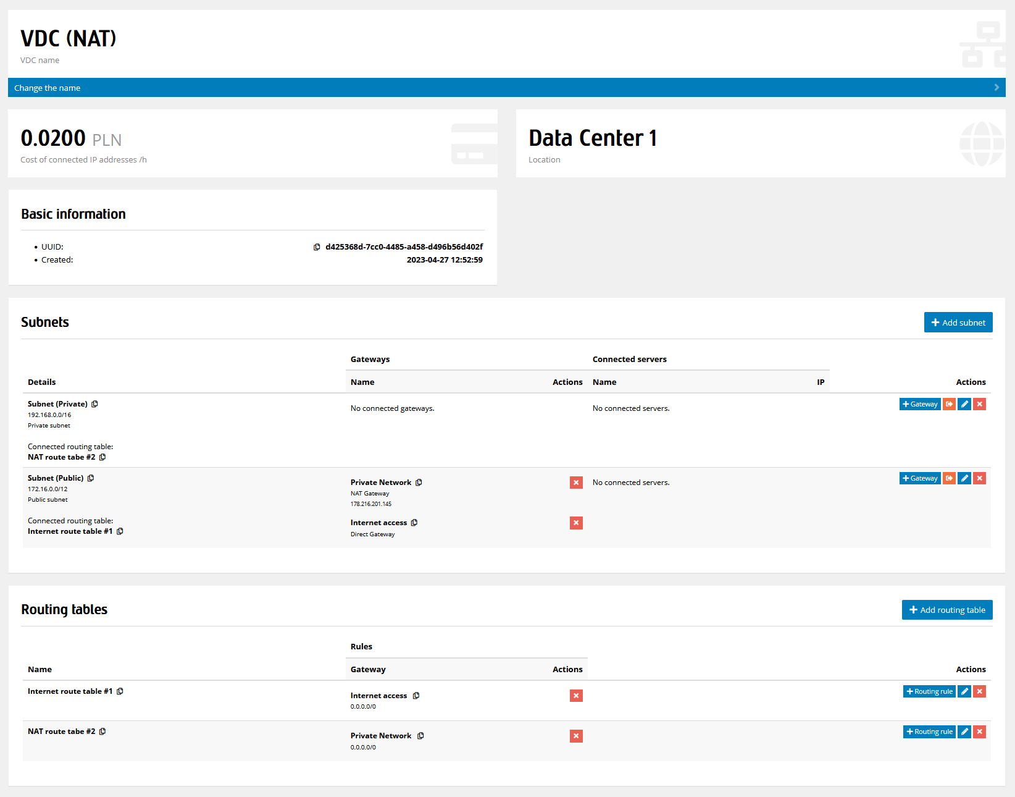Copy Internet access gateway name in Subnets

414,523
